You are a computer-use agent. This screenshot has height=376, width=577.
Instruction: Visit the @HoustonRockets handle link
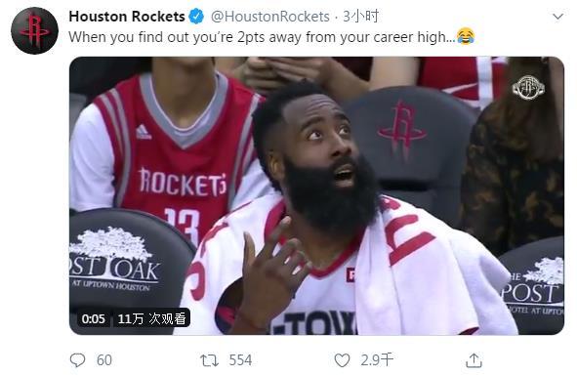click(270, 17)
